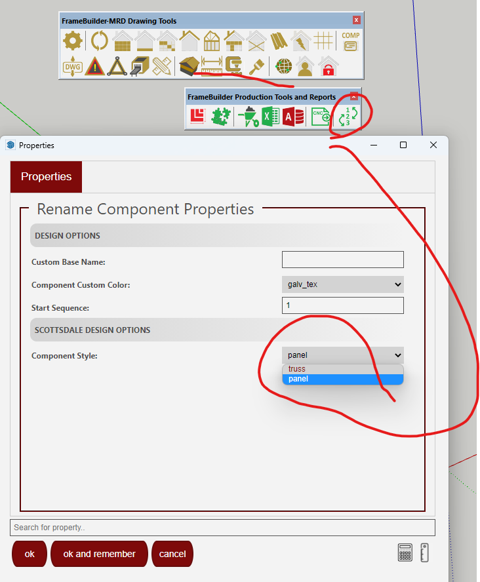
Task: Select the house with lightning bolt icon
Action: pyautogui.click(x=301, y=41)
